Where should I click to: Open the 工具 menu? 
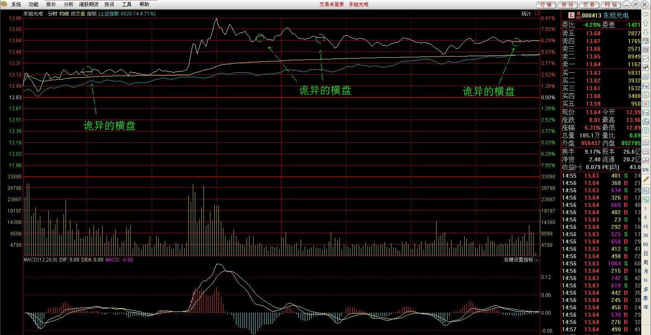click(x=127, y=4)
